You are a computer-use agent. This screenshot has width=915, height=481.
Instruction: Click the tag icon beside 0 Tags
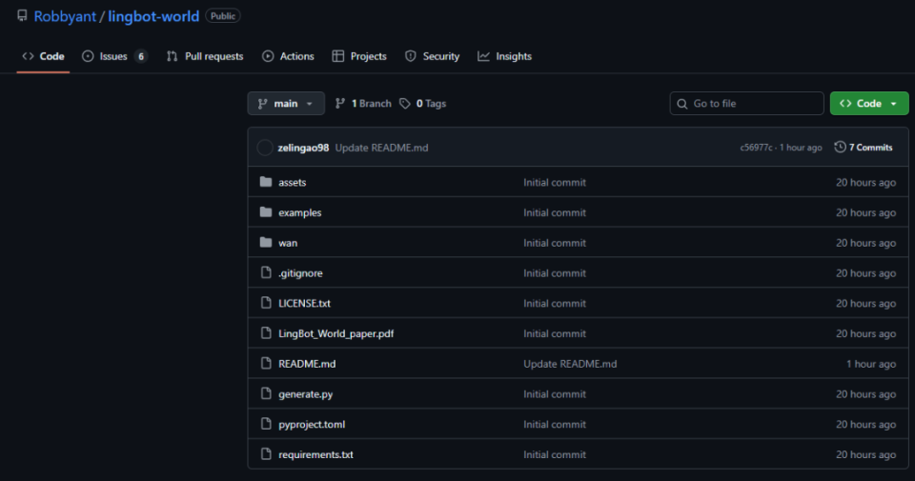[x=405, y=104]
